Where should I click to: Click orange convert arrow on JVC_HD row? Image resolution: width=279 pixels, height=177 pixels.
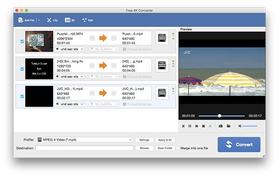pos(103,93)
